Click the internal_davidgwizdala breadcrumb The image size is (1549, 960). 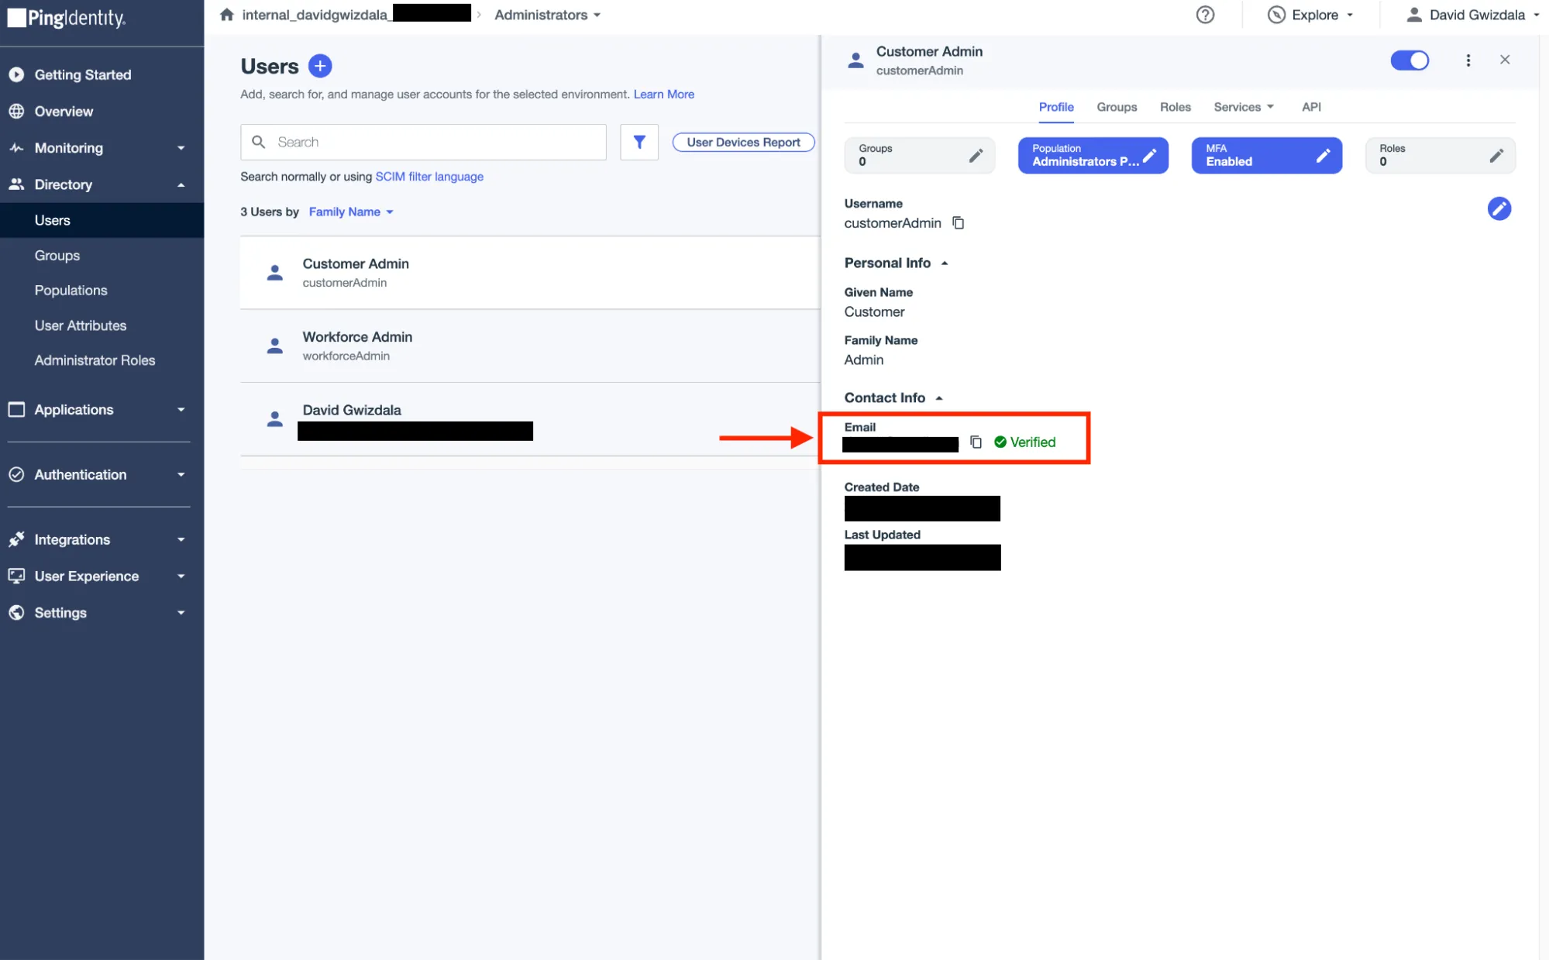(x=356, y=15)
